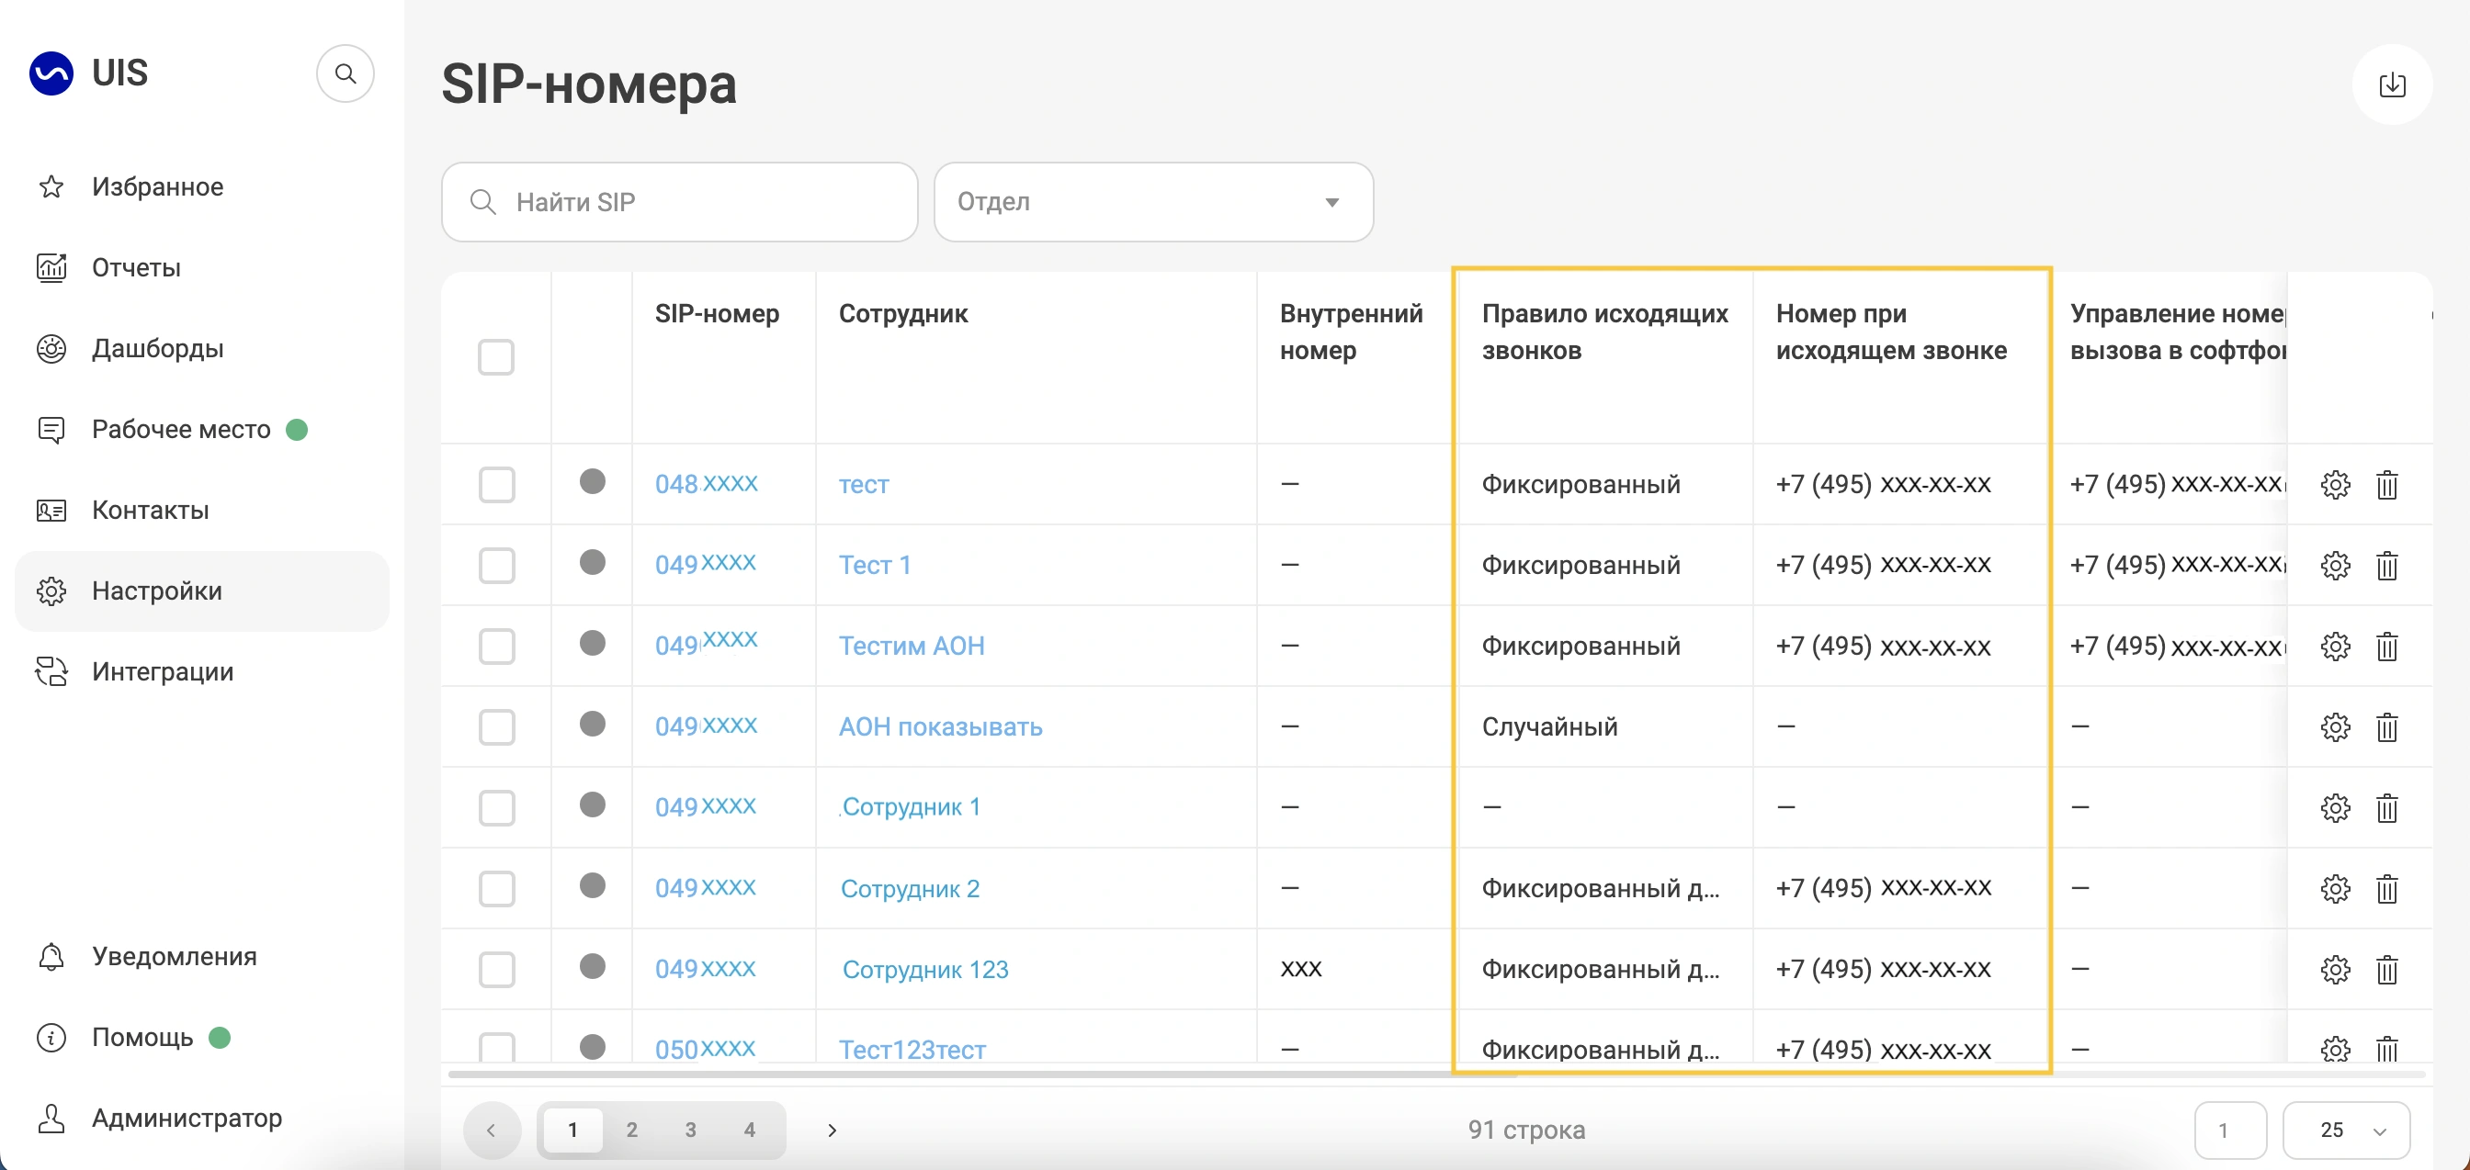Viewport: 2470px width, 1170px height.
Task: Open gear settings for Сотрудник 2 row
Action: coord(2335,888)
